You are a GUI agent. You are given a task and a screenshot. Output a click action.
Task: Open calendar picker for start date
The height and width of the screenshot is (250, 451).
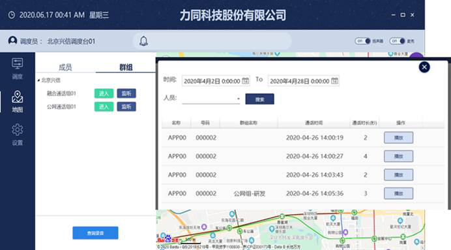pos(245,81)
